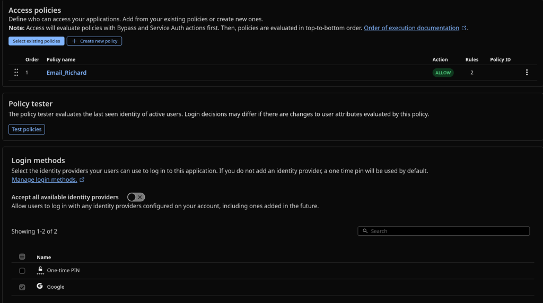
Task: Click external link icon beside Manage login methods
Action: 82,180
